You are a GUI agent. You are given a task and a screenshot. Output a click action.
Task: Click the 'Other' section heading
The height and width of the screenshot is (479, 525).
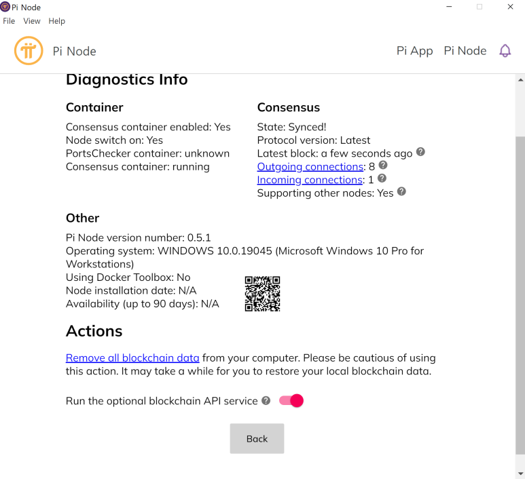[82, 218]
